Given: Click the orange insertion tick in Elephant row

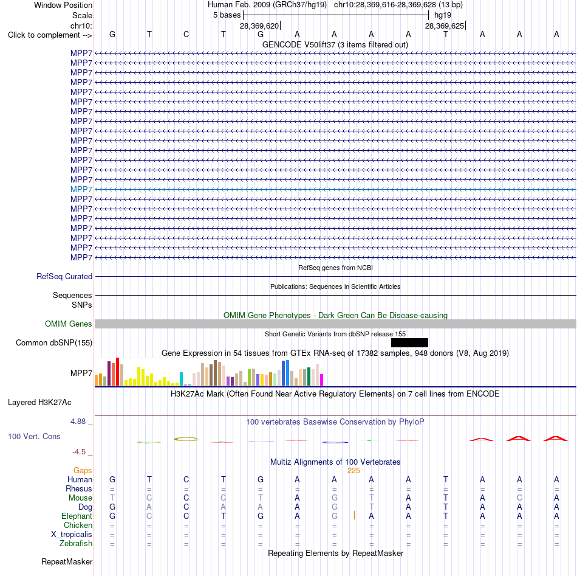Looking at the screenshot, I should pyautogui.click(x=354, y=515).
